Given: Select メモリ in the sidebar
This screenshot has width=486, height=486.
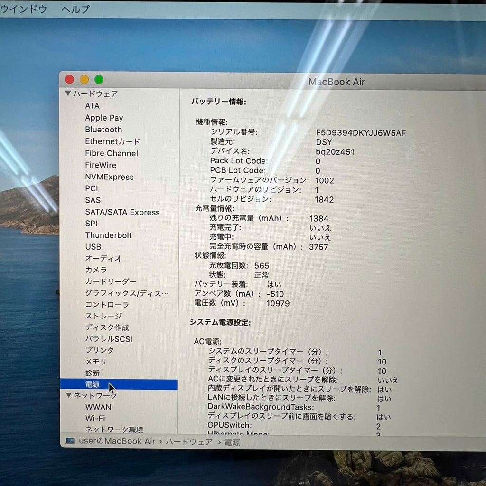Looking at the screenshot, I should click(x=96, y=361).
